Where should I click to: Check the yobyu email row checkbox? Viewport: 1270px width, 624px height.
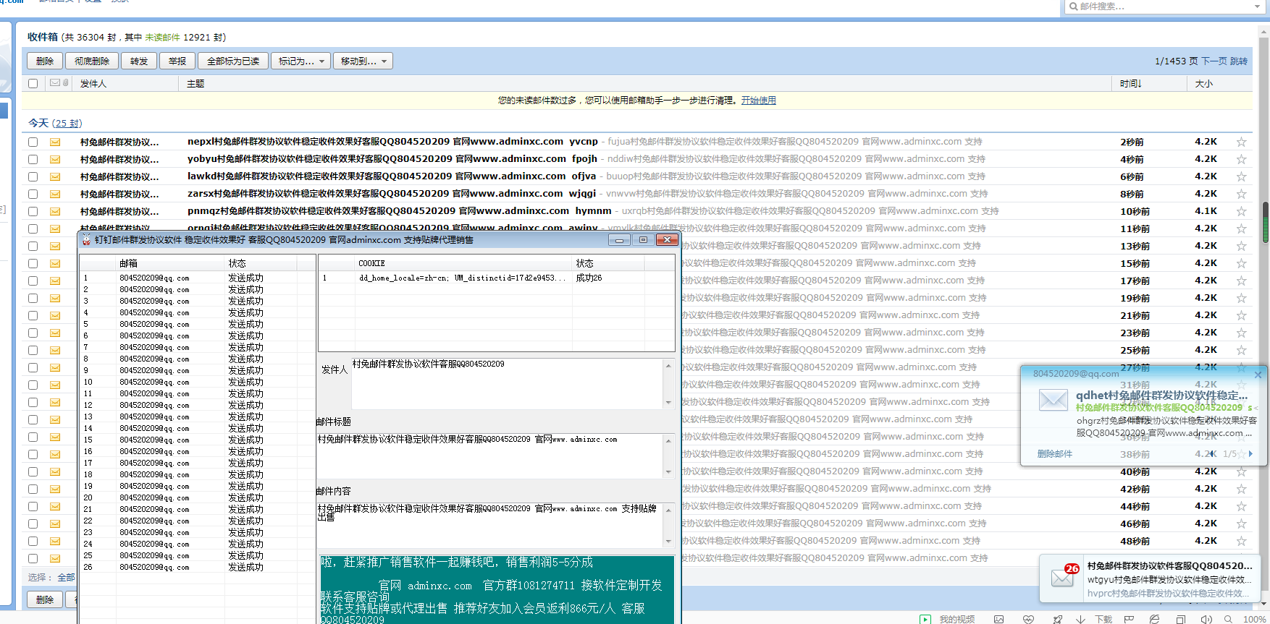[33, 159]
